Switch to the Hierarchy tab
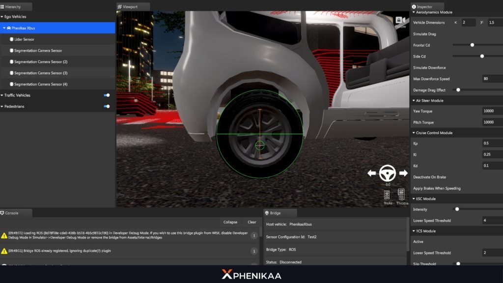Screen dimensions: 503x283 point(16,7)
